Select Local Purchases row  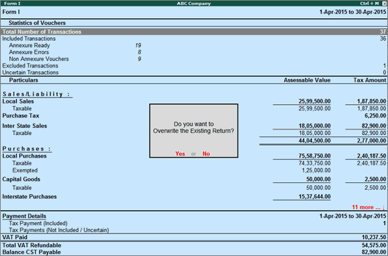tap(194, 156)
